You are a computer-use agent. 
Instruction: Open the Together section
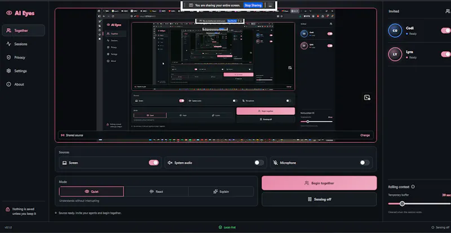(23, 30)
